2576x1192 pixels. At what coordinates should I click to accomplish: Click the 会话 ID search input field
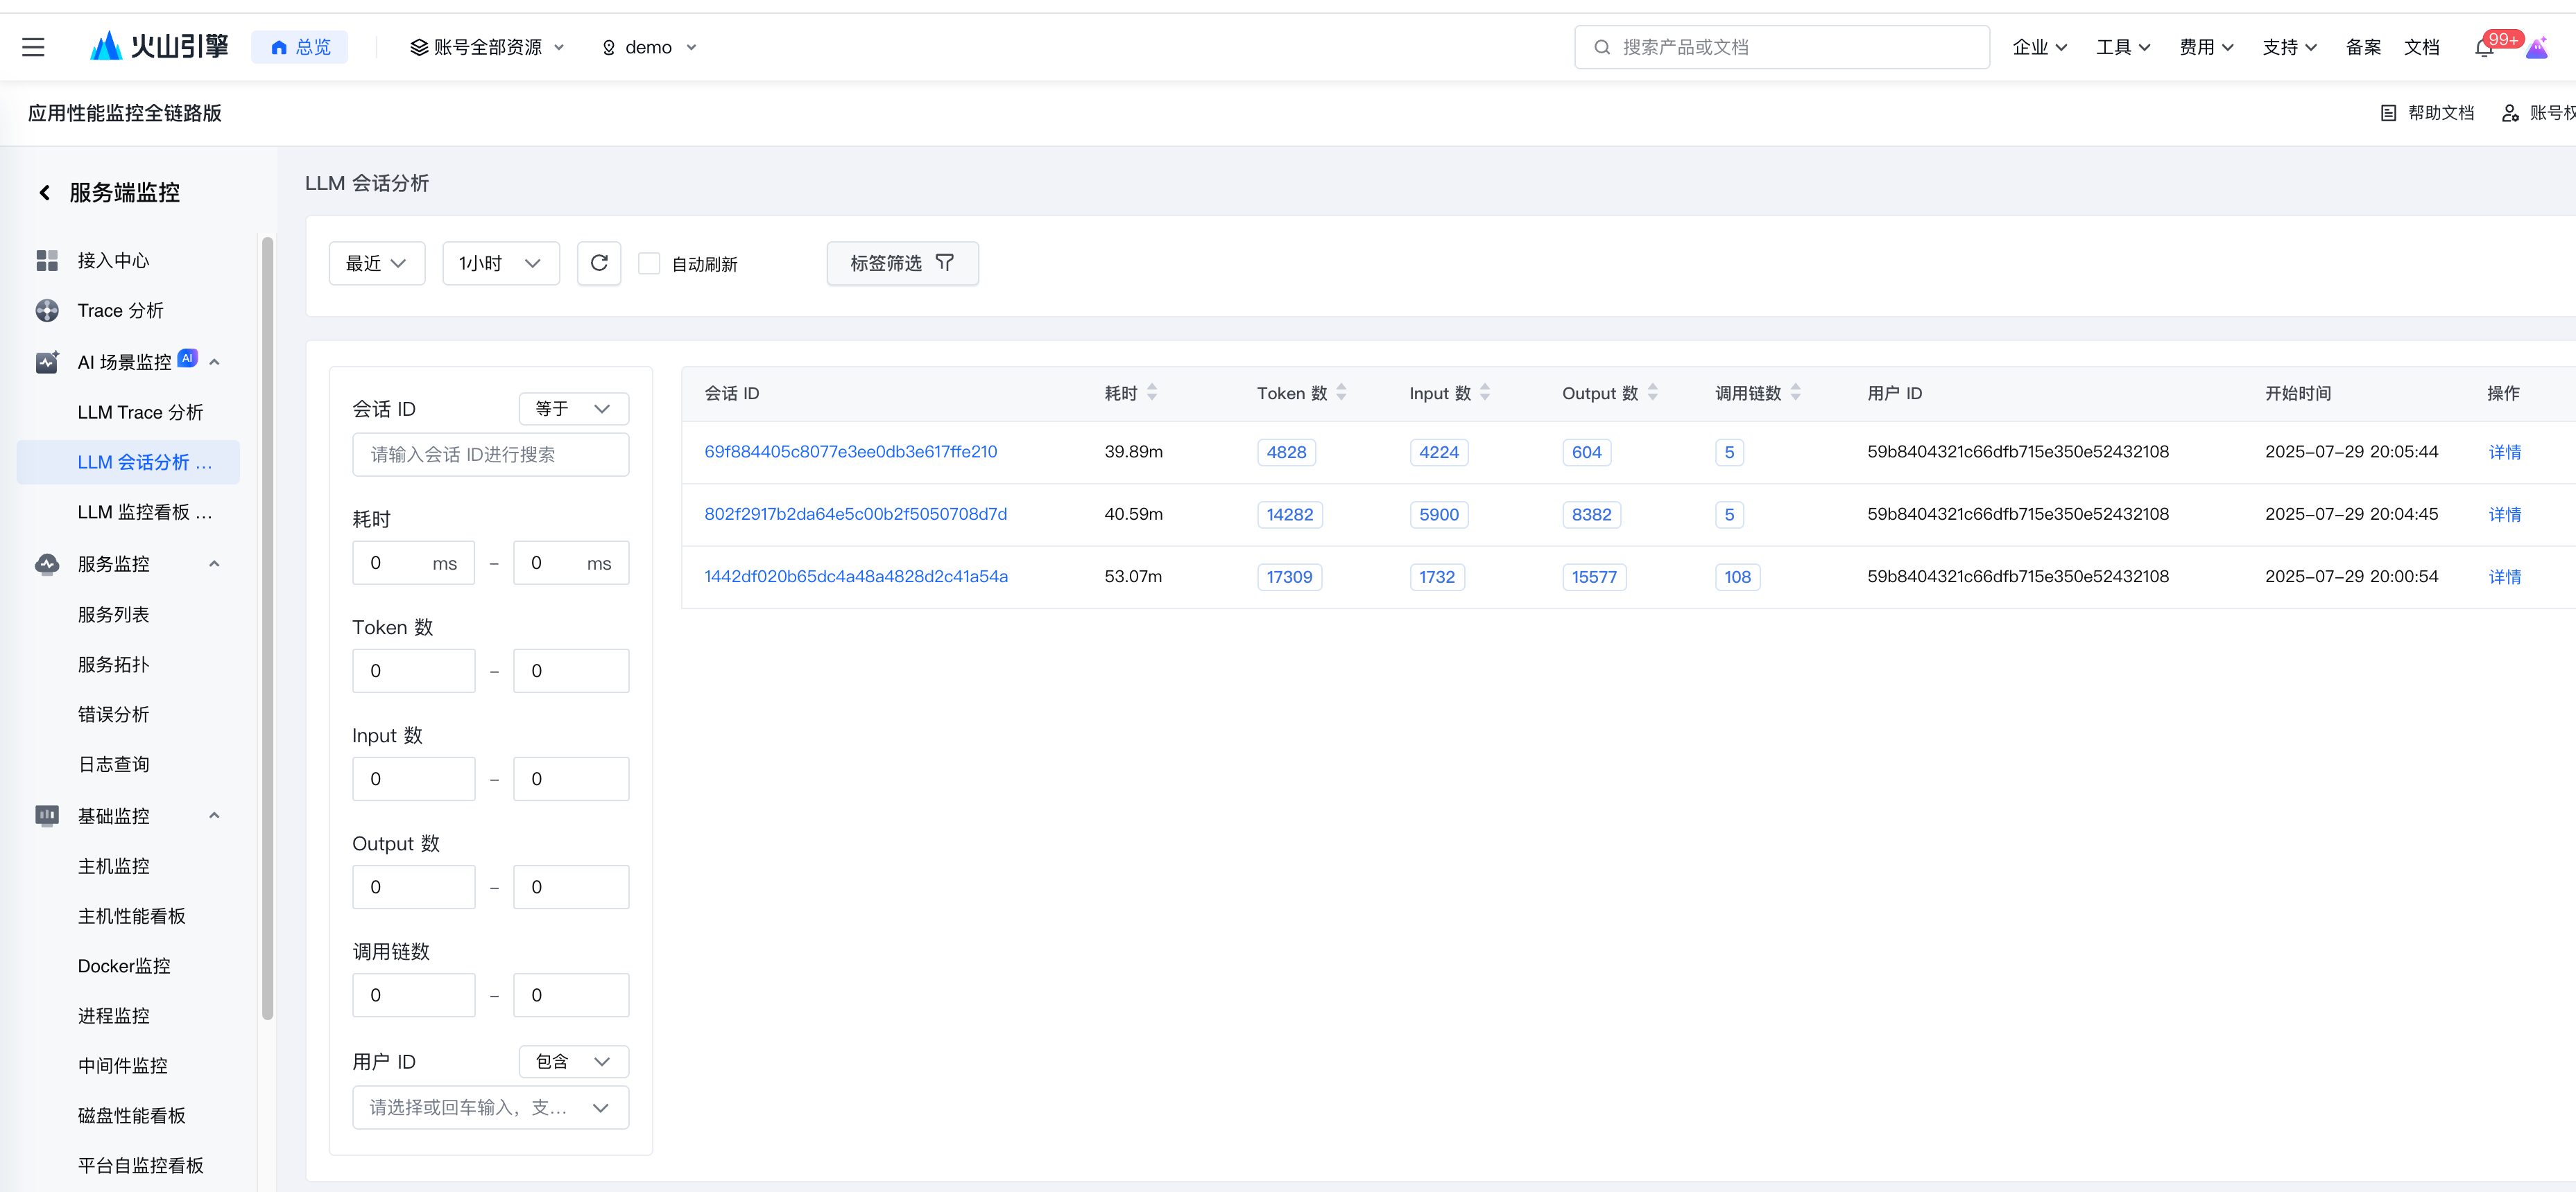click(x=490, y=455)
